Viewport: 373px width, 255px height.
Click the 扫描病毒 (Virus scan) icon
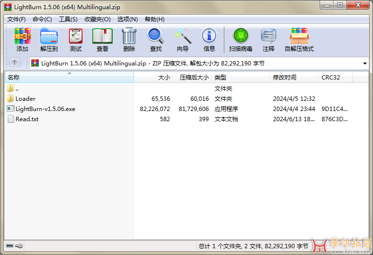241,36
